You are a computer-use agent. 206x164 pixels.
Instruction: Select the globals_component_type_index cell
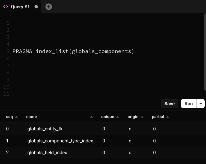point(60,141)
